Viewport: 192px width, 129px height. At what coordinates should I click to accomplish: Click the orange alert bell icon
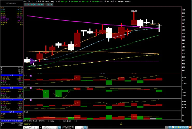[x=190, y=127]
